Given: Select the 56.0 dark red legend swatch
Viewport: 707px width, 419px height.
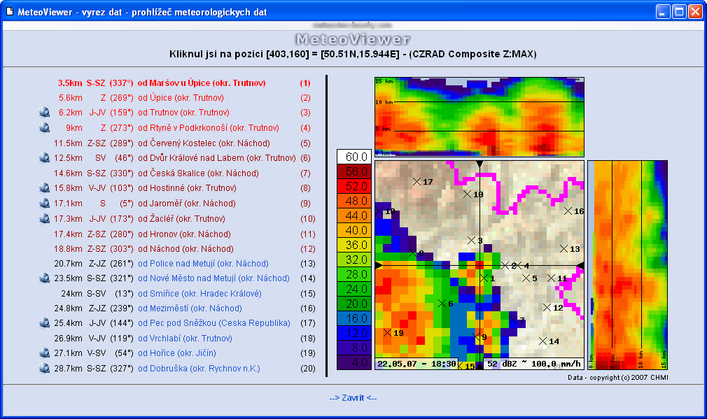Looking at the screenshot, I should (x=354, y=171).
